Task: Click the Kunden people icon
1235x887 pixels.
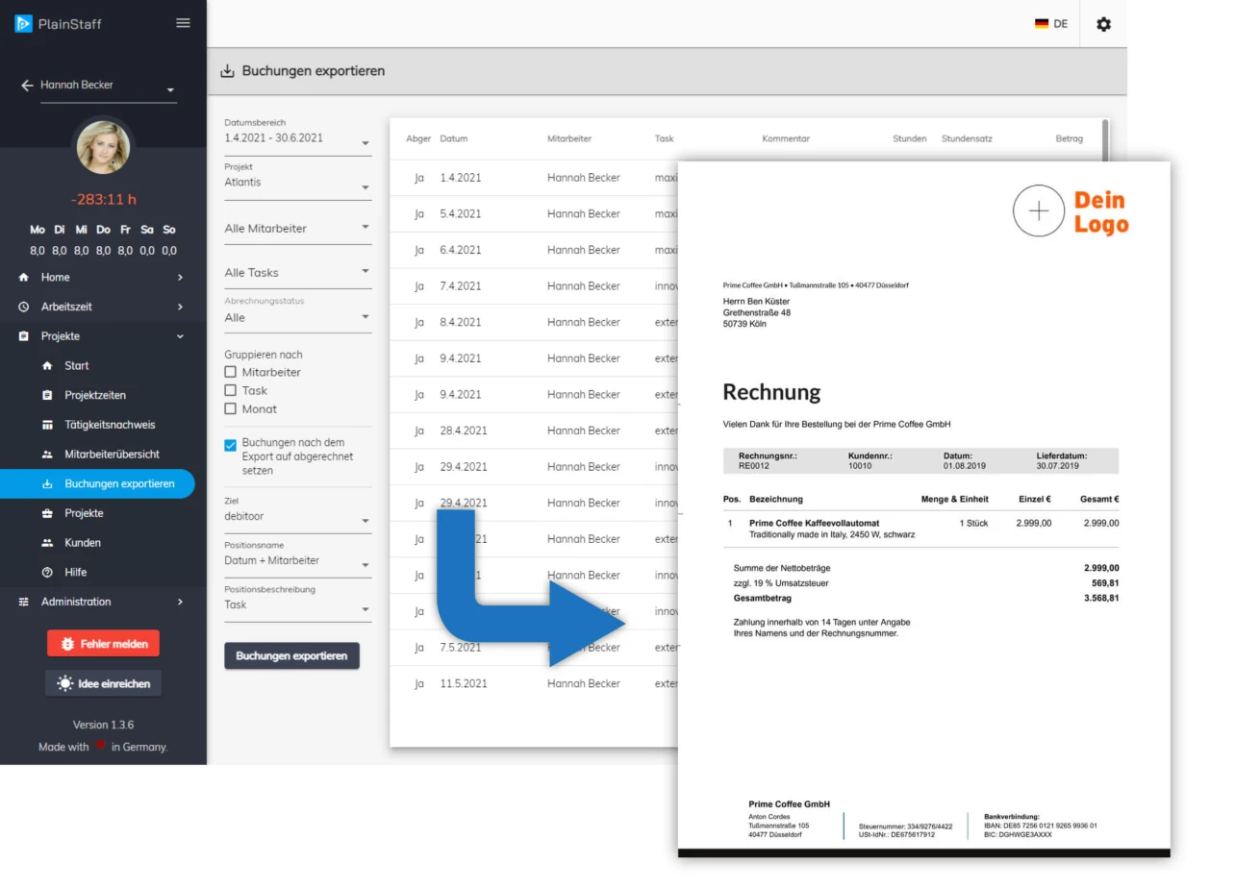Action: tap(47, 543)
